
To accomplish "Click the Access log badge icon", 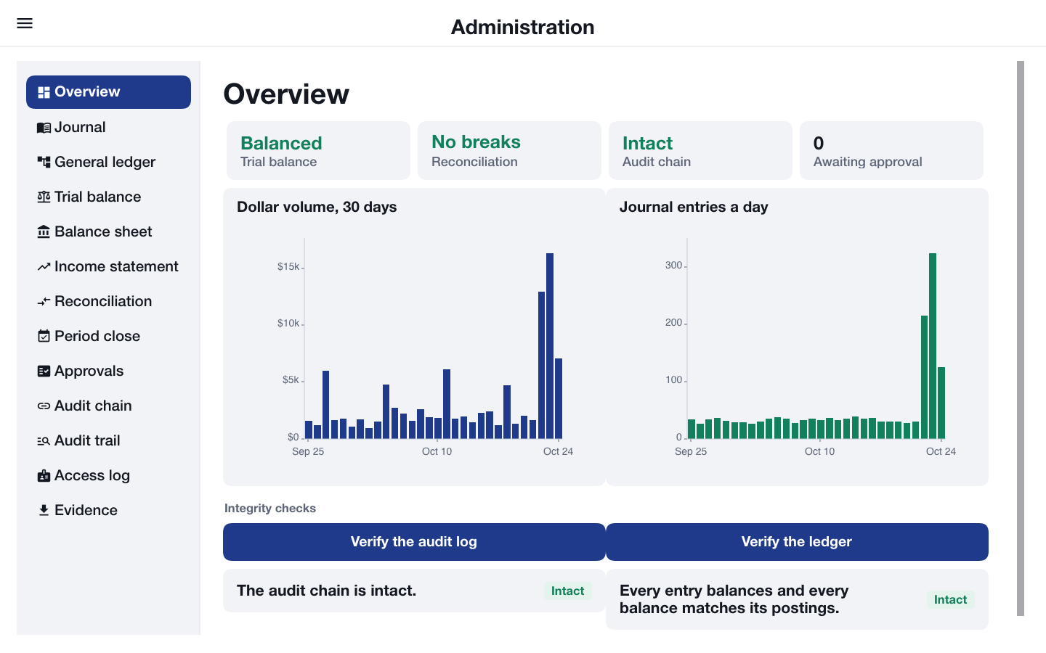I will [44, 475].
